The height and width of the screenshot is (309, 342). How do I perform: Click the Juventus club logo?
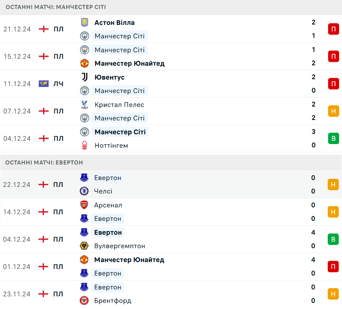click(x=85, y=77)
